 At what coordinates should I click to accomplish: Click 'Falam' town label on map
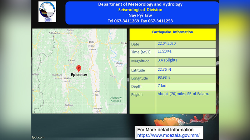coord(72,60)
